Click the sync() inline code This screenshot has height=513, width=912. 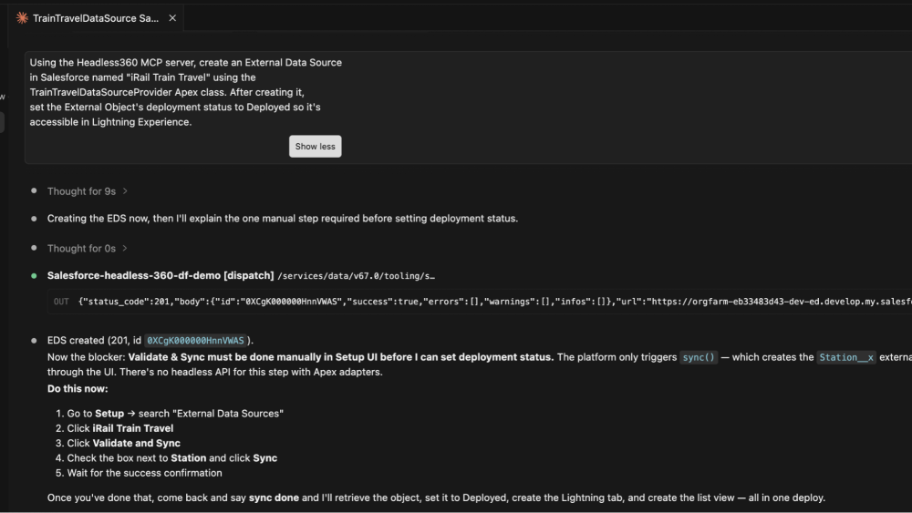point(699,357)
